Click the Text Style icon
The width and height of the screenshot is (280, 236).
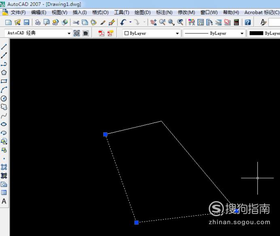tap(263, 22)
